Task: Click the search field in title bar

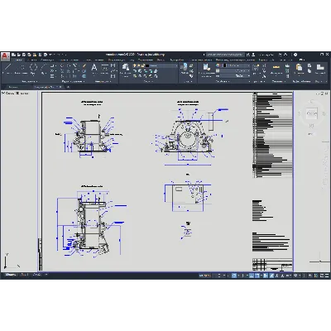Action: (225, 55)
